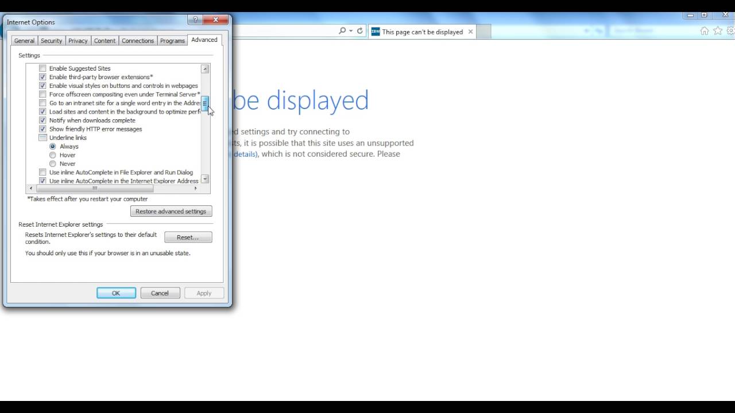Screen dimensions: 735x413
Task: Click the Underline links group icon
Action: click(x=42, y=138)
